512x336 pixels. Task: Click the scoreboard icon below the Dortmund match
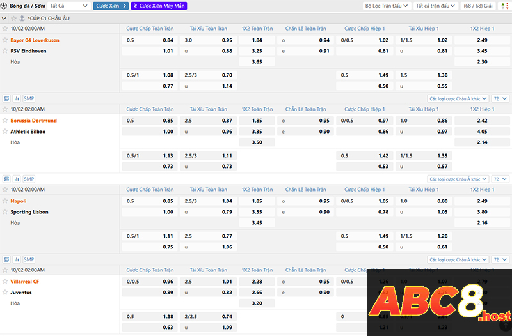(x=6, y=179)
